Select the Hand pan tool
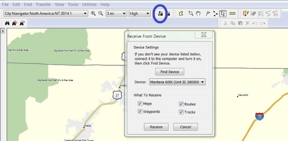The height and width of the screenshot is (141, 288). 198,13
